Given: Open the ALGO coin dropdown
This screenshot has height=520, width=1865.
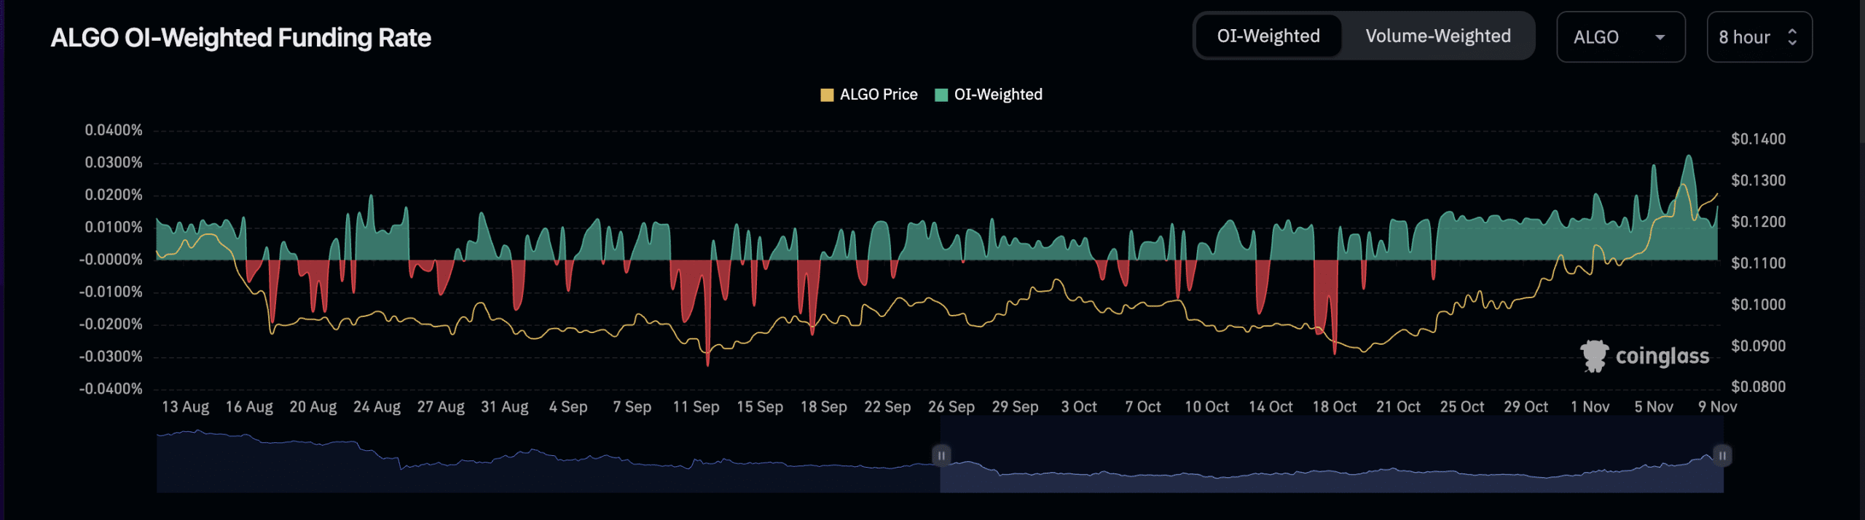Looking at the screenshot, I should (1621, 37).
